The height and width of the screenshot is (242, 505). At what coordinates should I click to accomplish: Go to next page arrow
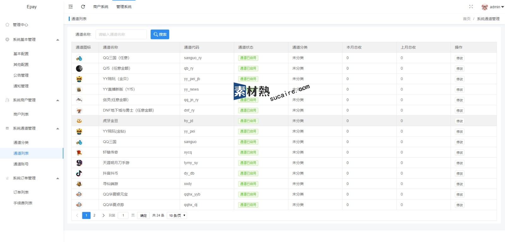click(x=103, y=216)
